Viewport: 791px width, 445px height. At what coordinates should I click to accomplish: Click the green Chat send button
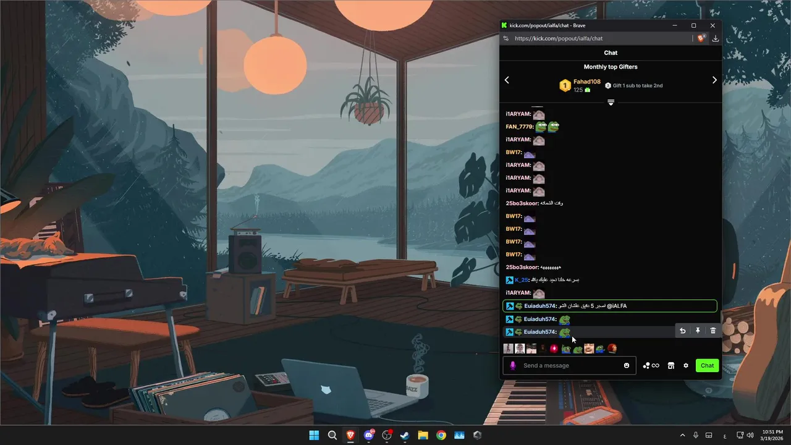[708, 365]
